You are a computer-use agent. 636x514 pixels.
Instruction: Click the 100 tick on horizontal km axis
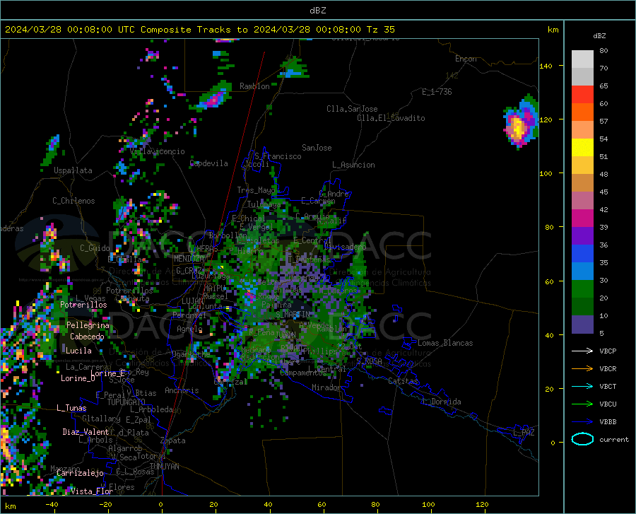pyautogui.click(x=428, y=505)
